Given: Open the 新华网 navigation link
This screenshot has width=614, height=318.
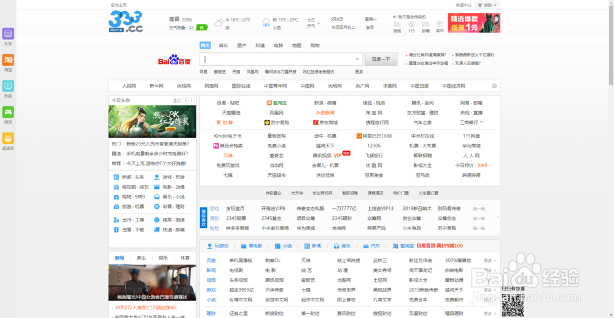Looking at the screenshot, I should click(x=156, y=86).
